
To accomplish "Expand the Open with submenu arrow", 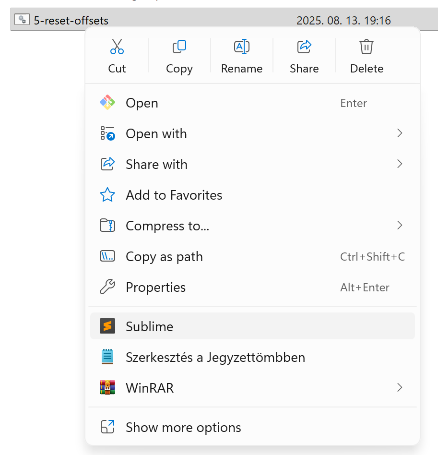I will [x=399, y=133].
